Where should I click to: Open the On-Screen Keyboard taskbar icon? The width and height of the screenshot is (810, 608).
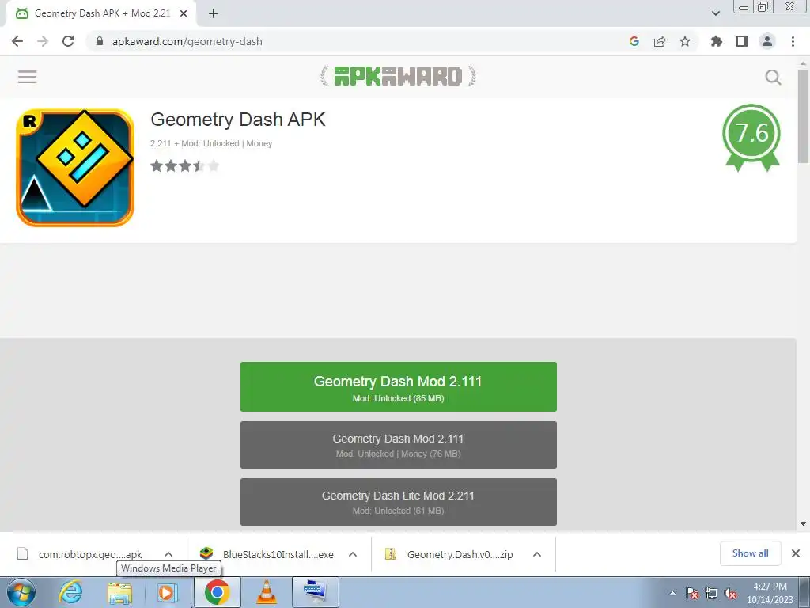pyautogui.click(x=315, y=592)
